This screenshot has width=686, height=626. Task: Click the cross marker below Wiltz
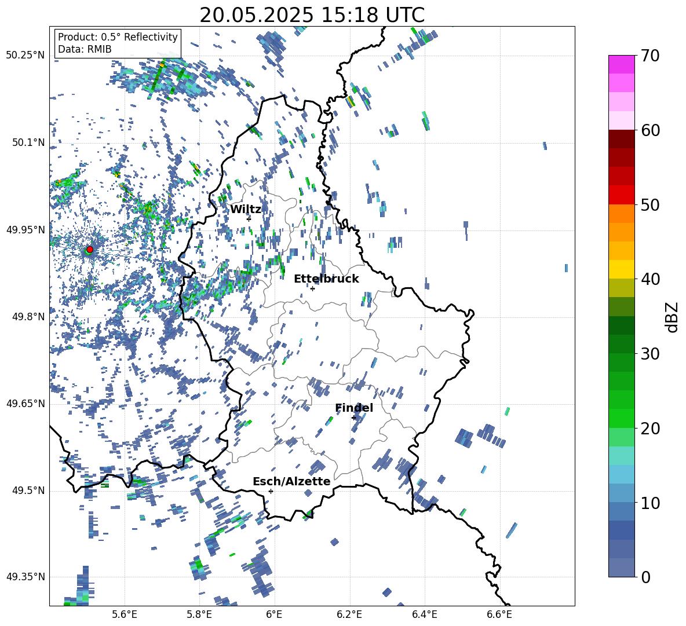coord(249,218)
